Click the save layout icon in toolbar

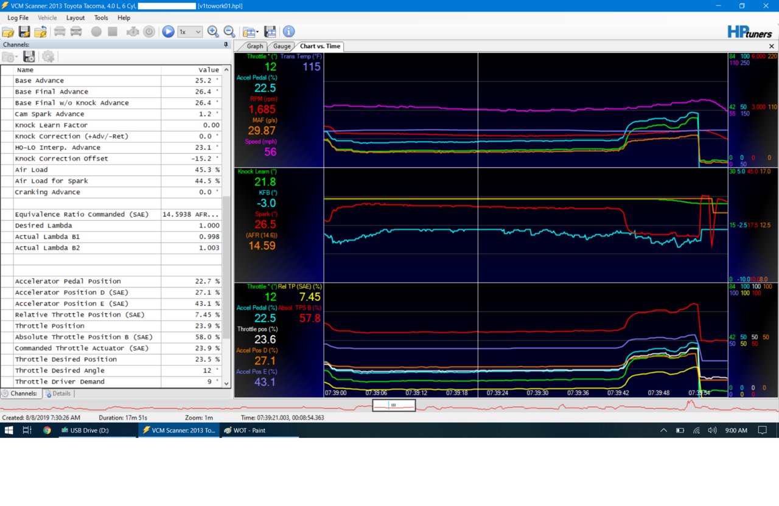point(270,32)
